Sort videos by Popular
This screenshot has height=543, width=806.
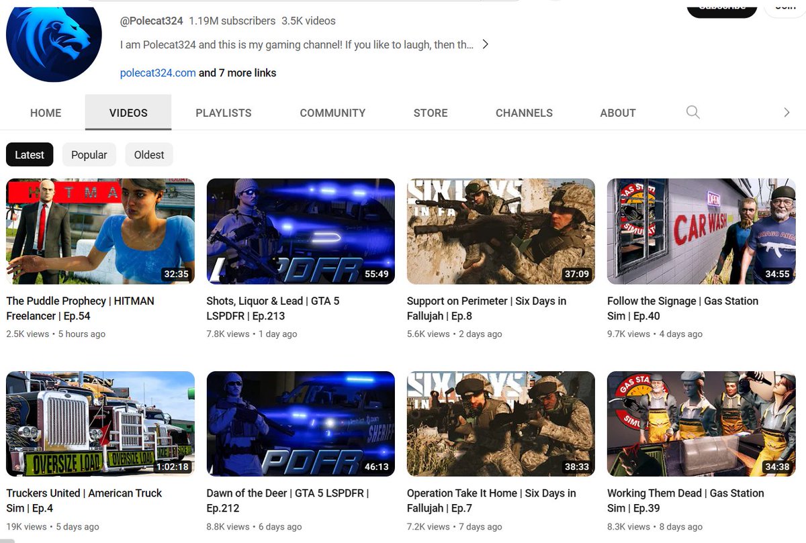[89, 155]
